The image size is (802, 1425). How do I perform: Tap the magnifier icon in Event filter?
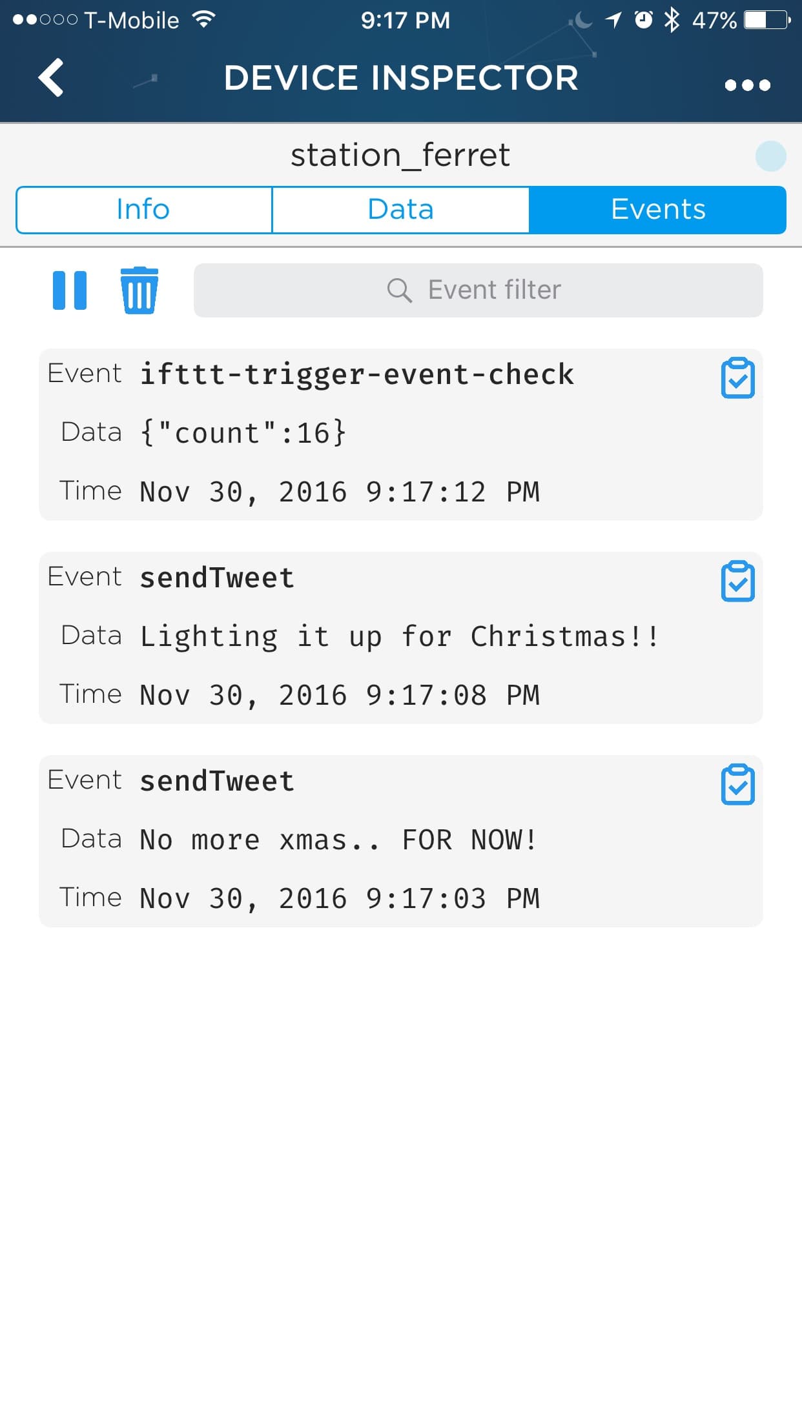[399, 290]
